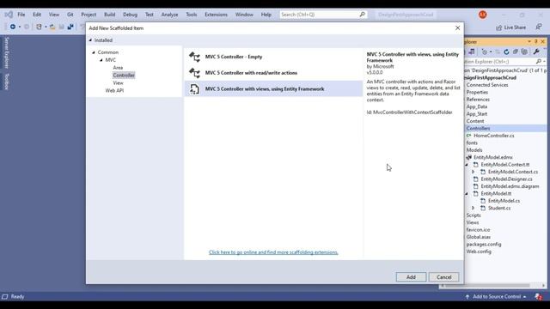Viewport: 550px width, 309px height.
Task: Click the Live Share icon
Action: click(x=498, y=27)
